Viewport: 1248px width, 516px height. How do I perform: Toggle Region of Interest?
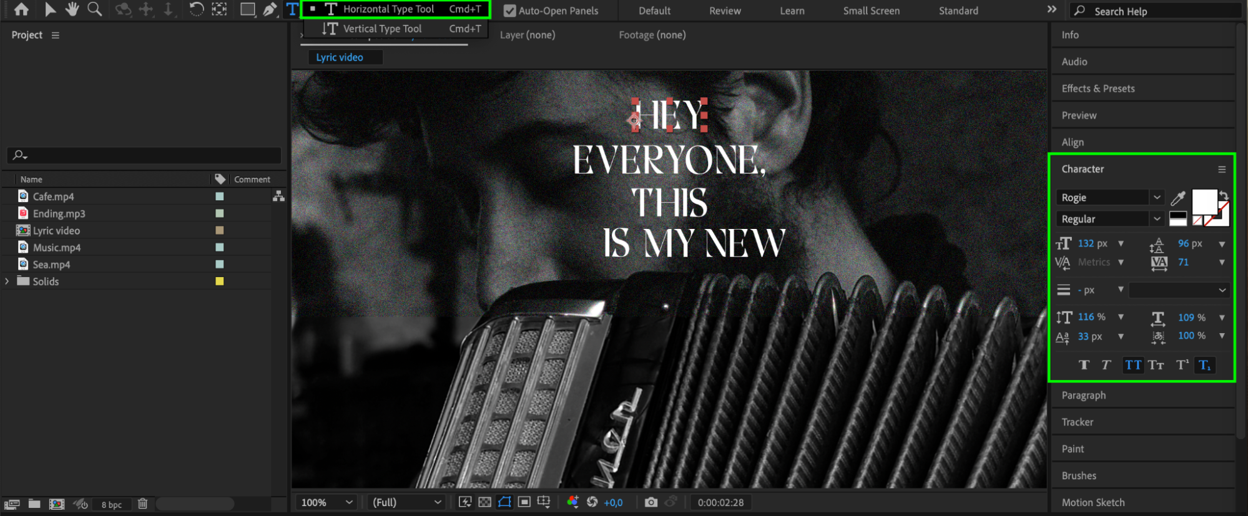click(x=524, y=502)
